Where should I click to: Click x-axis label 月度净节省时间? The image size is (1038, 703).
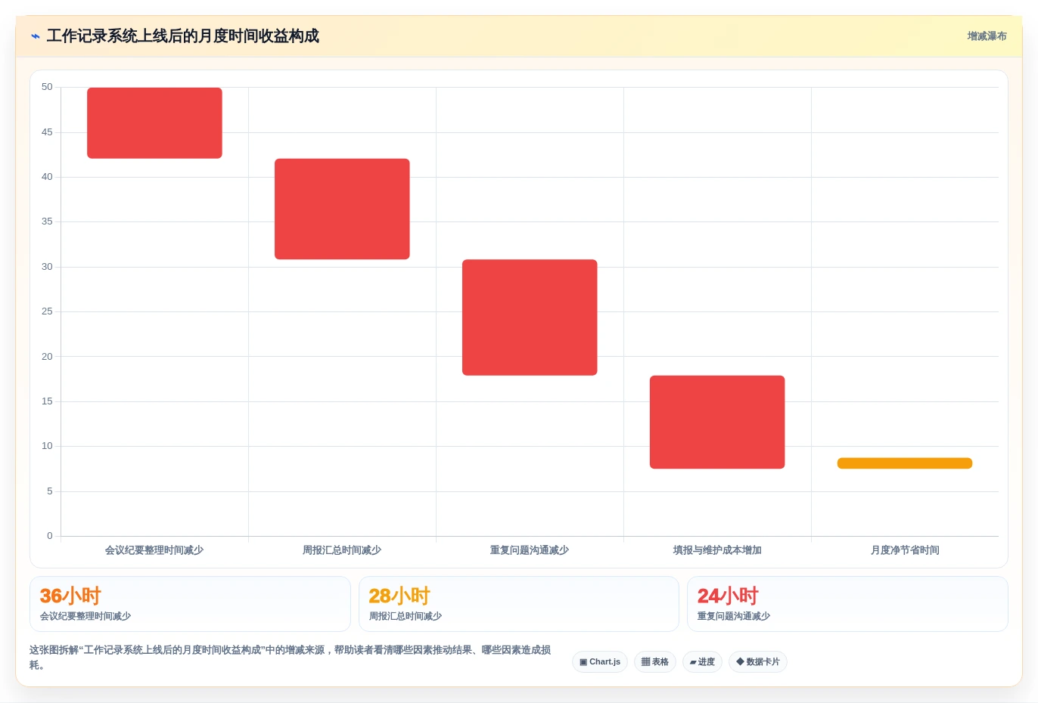click(x=905, y=550)
